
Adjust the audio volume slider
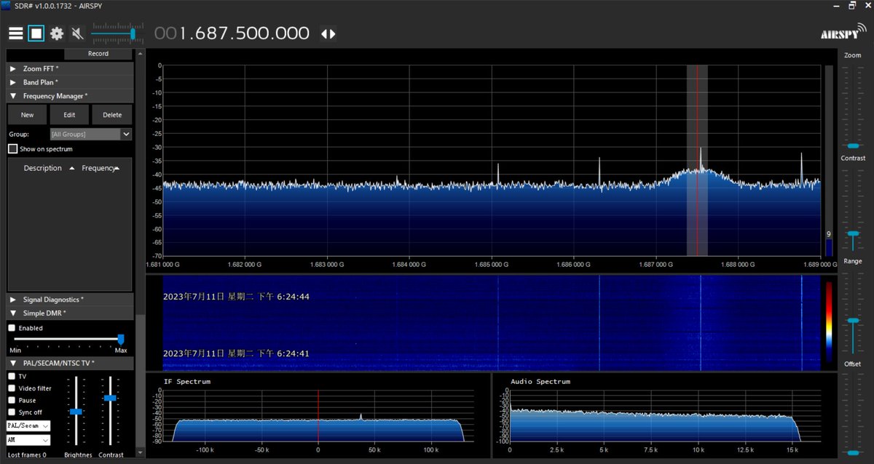point(117,33)
